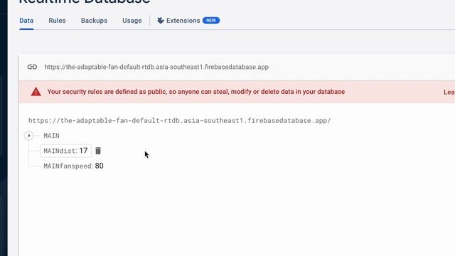The height and width of the screenshot is (256, 455).
Task: Click the MAINfanspeed key name
Action: tap(68, 166)
